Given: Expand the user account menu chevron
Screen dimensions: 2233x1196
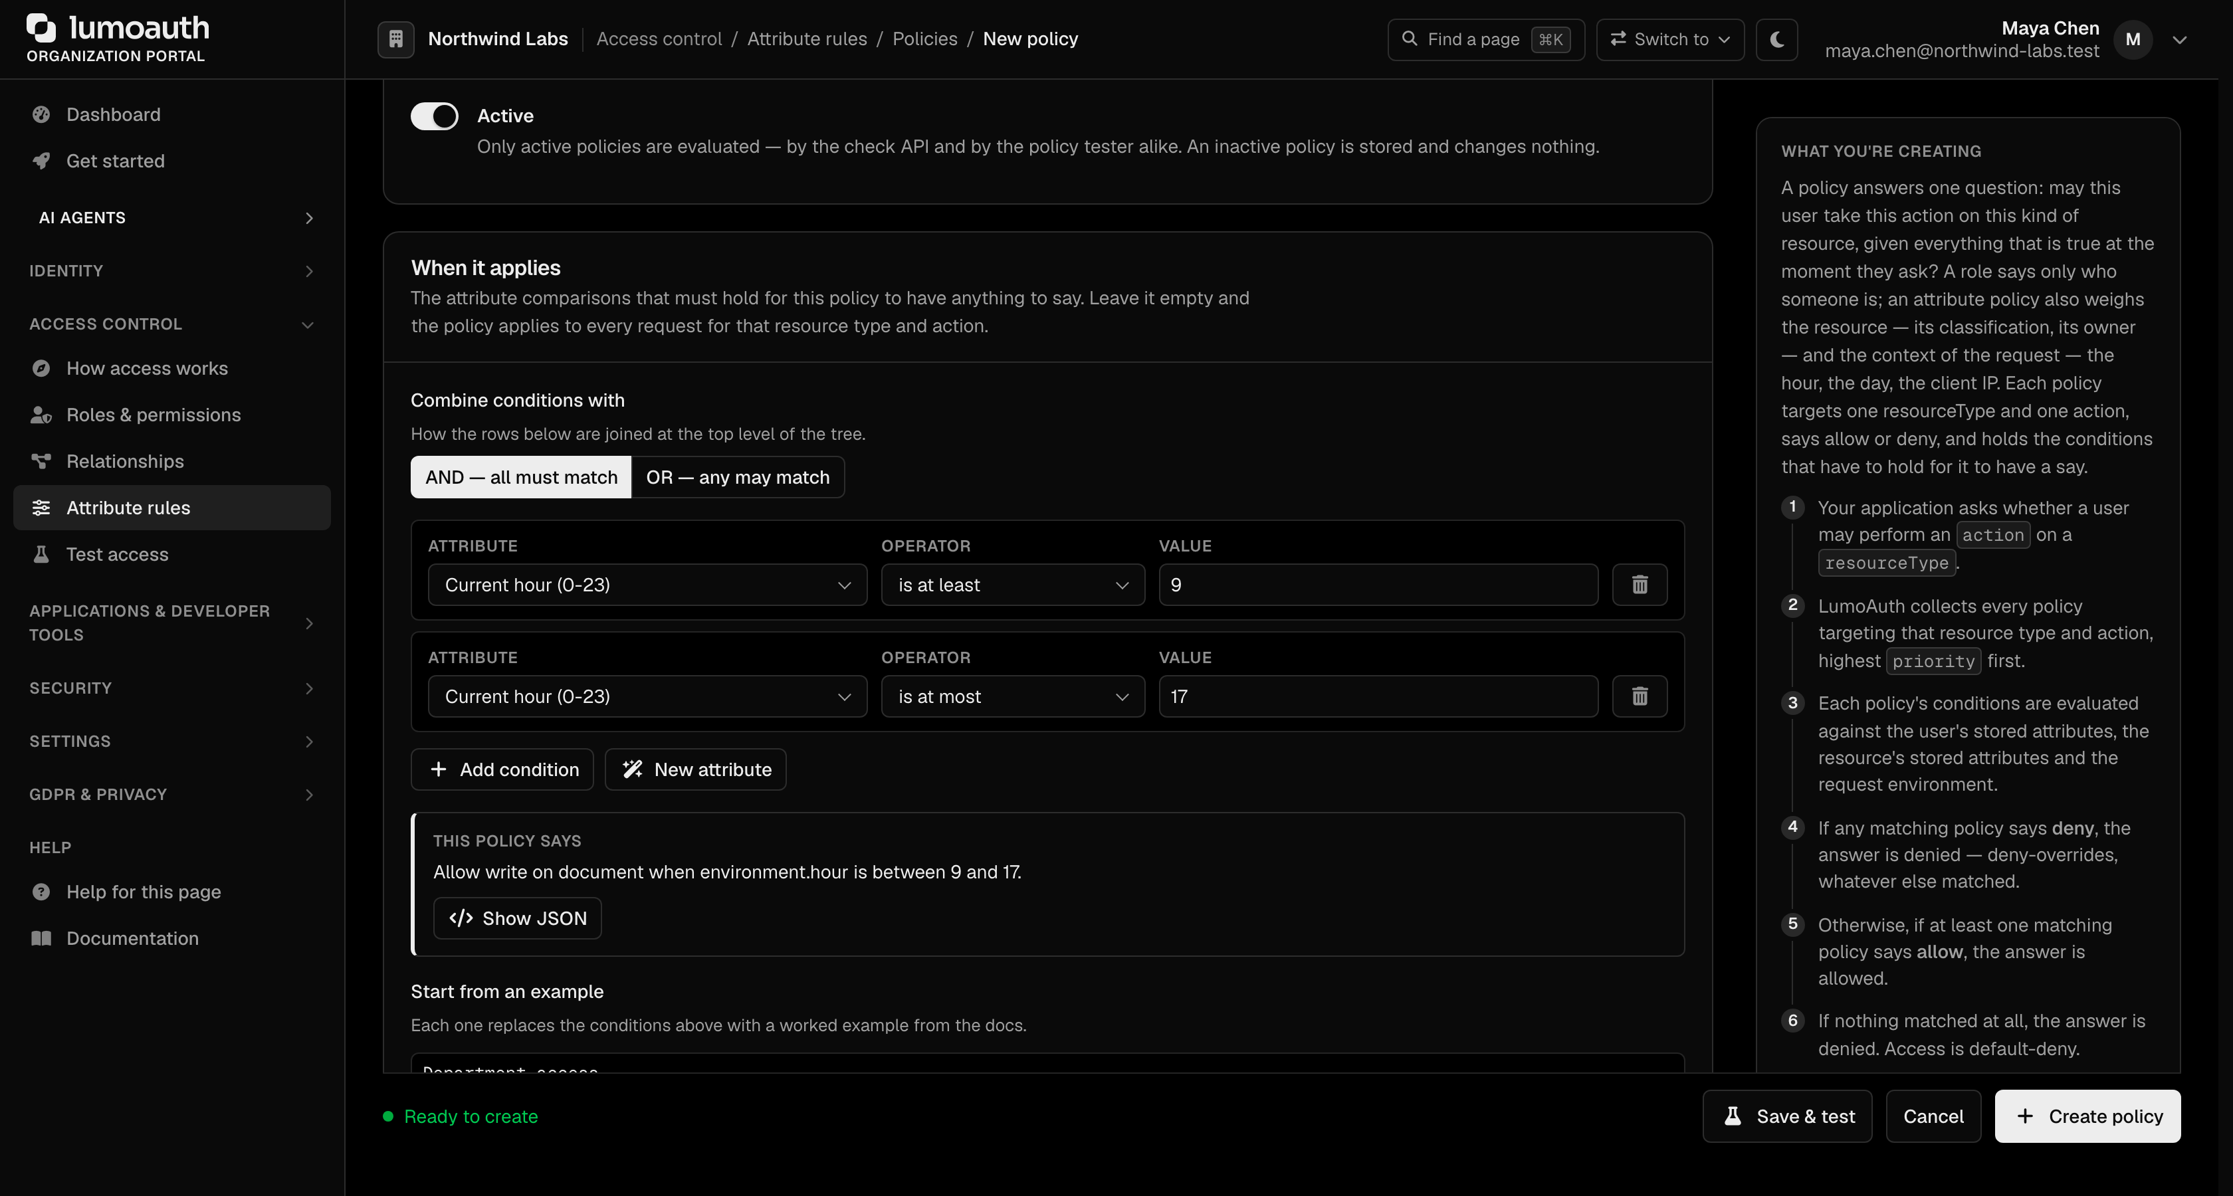Looking at the screenshot, I should point(2179,40).
